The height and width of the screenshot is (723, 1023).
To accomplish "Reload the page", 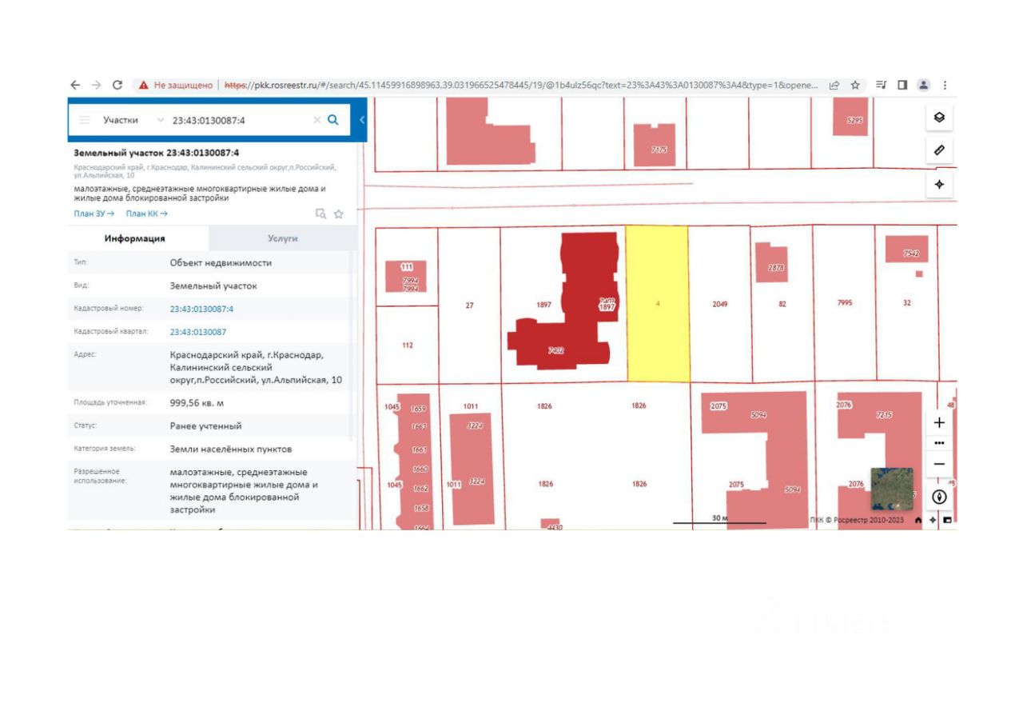I will (117, 85).
